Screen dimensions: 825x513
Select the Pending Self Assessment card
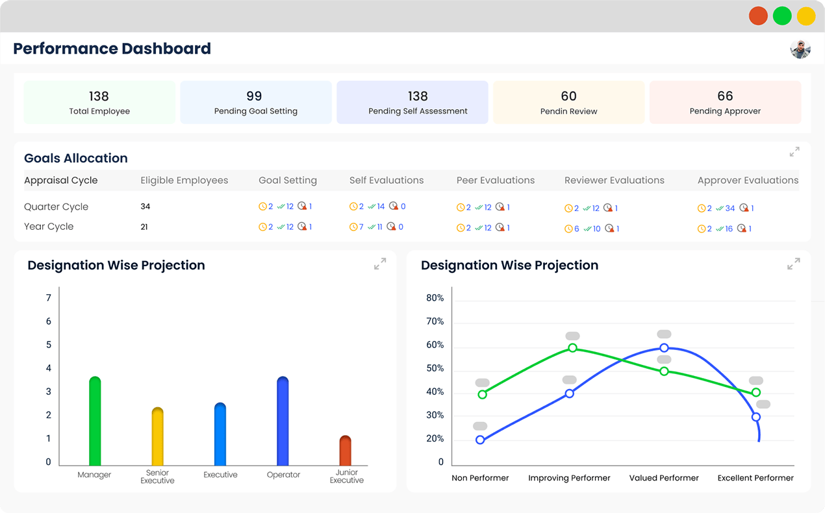point(412,102)
